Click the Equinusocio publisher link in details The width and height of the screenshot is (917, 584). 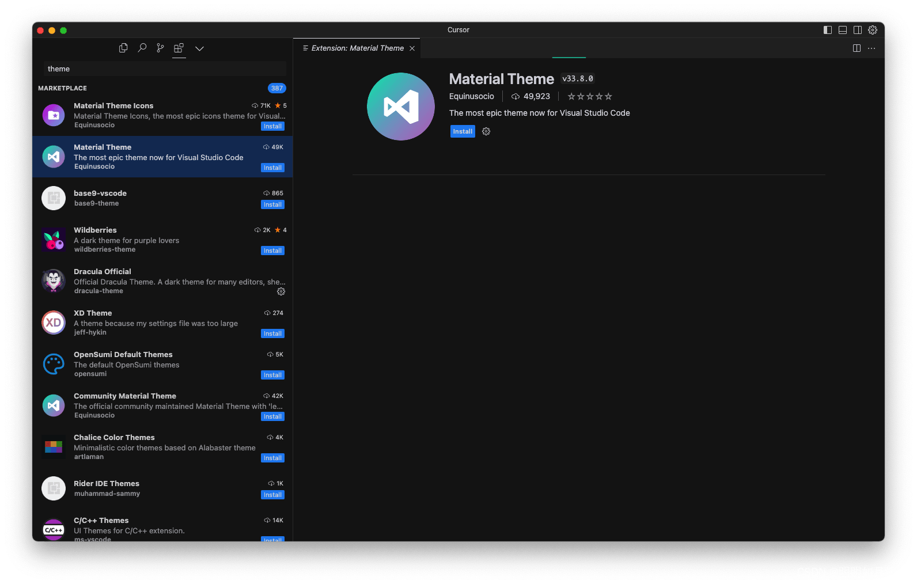pyautogui.click(x=472, y=96)
